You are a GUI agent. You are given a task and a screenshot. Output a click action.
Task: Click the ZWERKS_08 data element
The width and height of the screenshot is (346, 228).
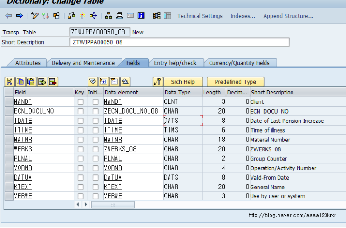(120, 149)
